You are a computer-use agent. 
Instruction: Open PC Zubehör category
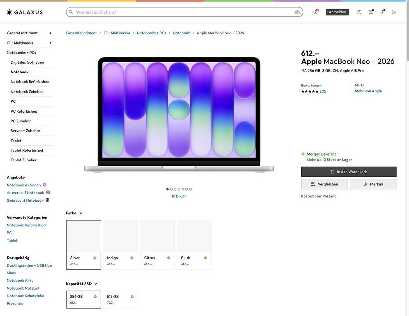coord(21,121)
